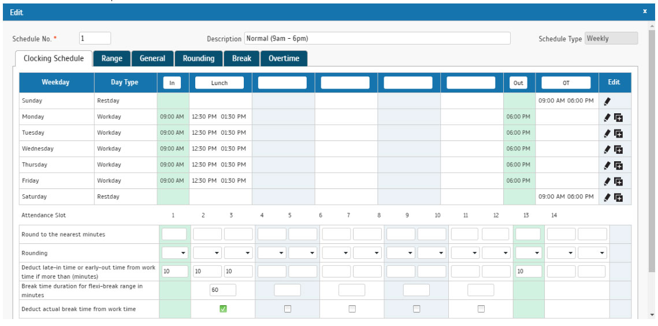
Task: Edit the Friday schedule with pencil icon
Action: pyautogui.click(x=607, y=181)
